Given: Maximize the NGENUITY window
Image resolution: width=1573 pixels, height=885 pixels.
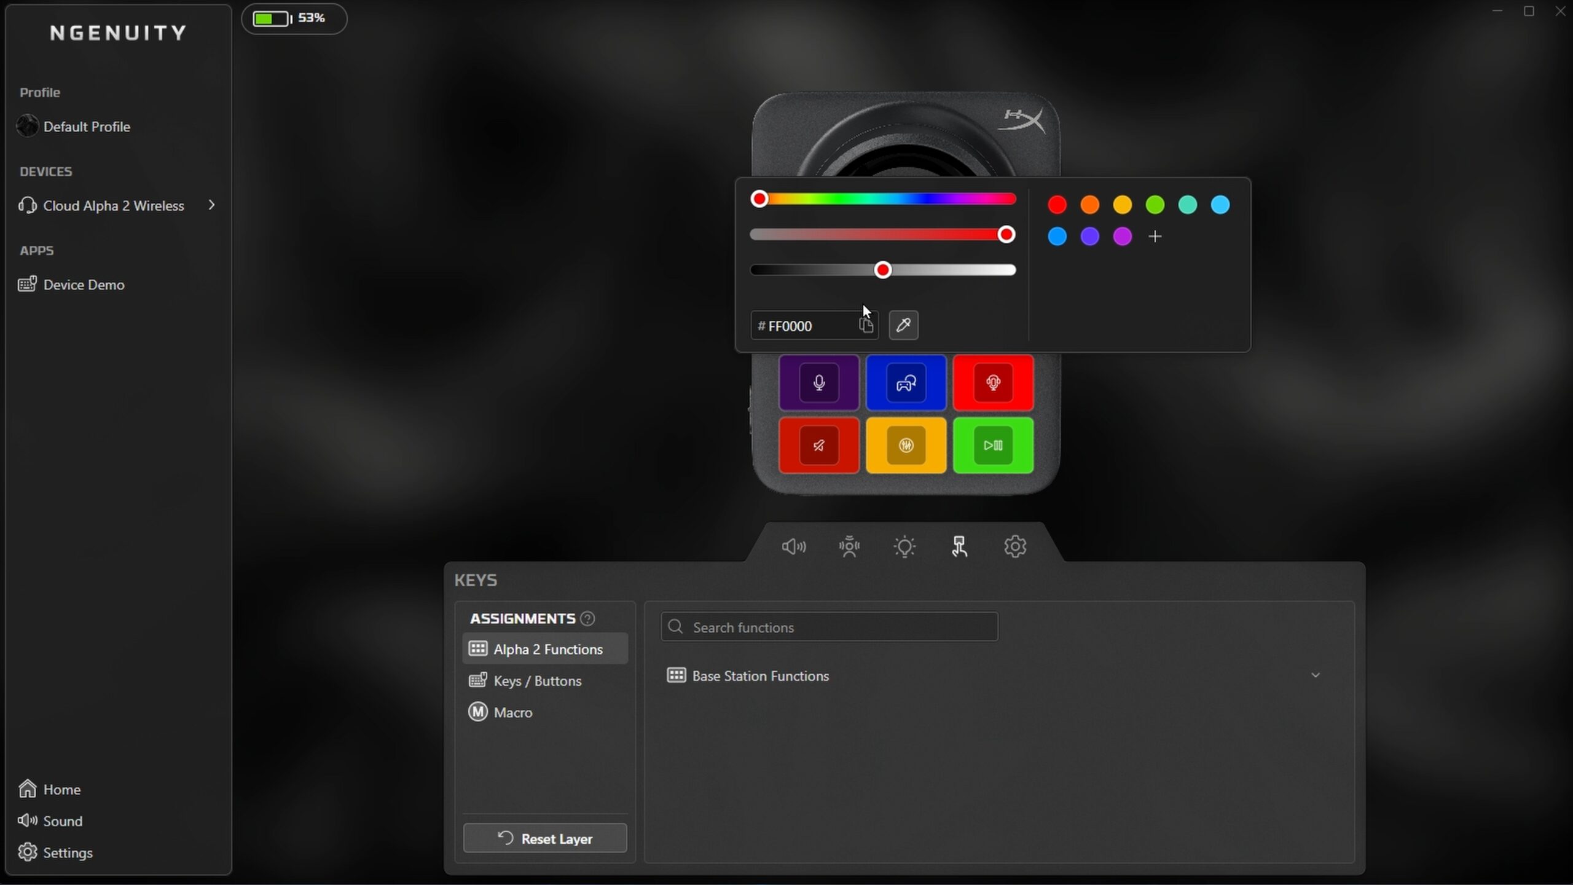Looking at the screenshot, I should pyautogui.click(x=1529, y=12).
